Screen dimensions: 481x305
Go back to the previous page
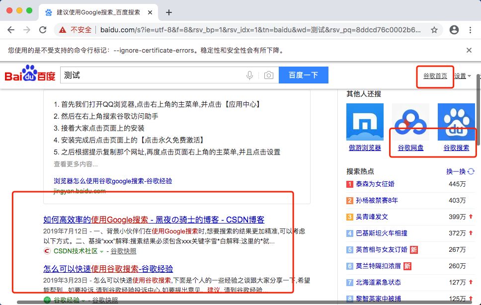point(11,30)
